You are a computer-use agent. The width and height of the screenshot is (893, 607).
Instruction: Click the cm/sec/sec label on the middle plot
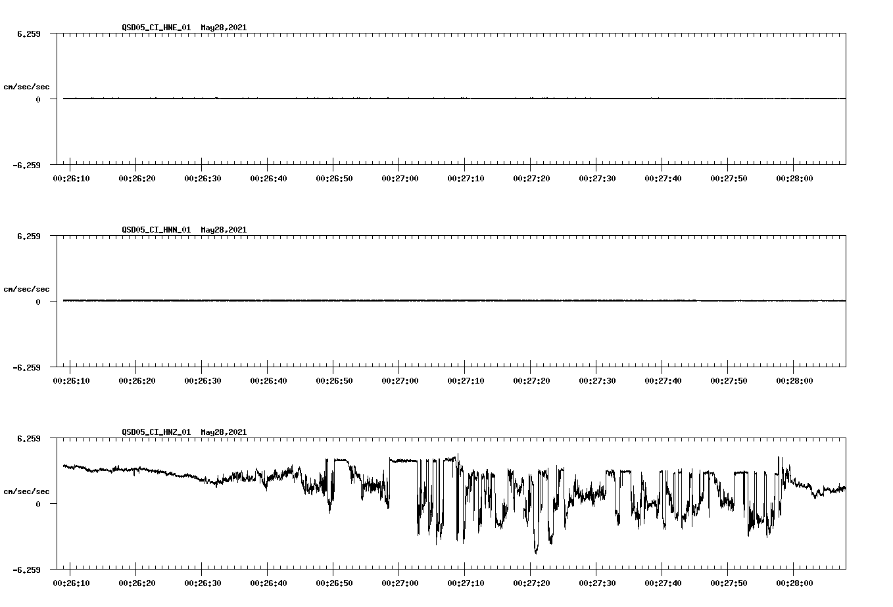[28, 288]
